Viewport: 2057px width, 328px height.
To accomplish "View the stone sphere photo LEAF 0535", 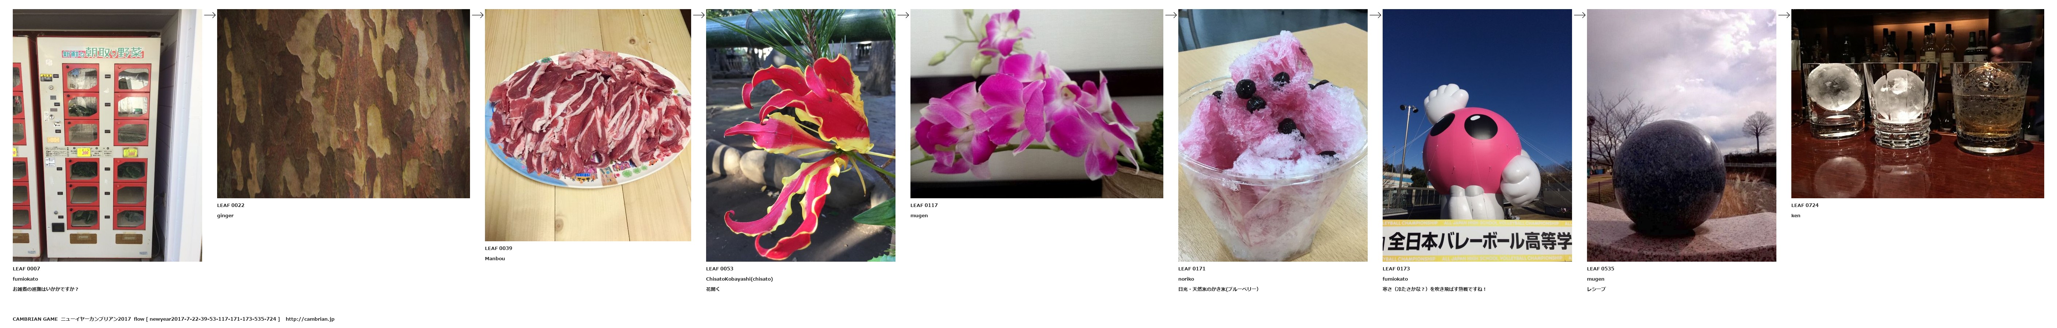I will click(x=1682, y=136).
